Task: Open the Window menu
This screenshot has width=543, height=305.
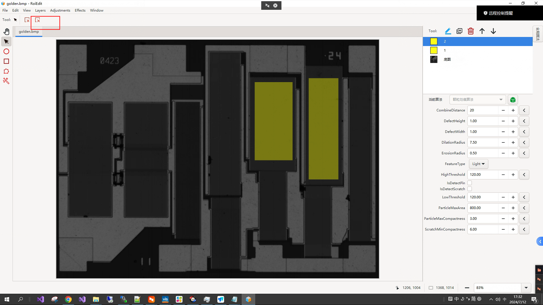Action: click(x=97, y=10)
